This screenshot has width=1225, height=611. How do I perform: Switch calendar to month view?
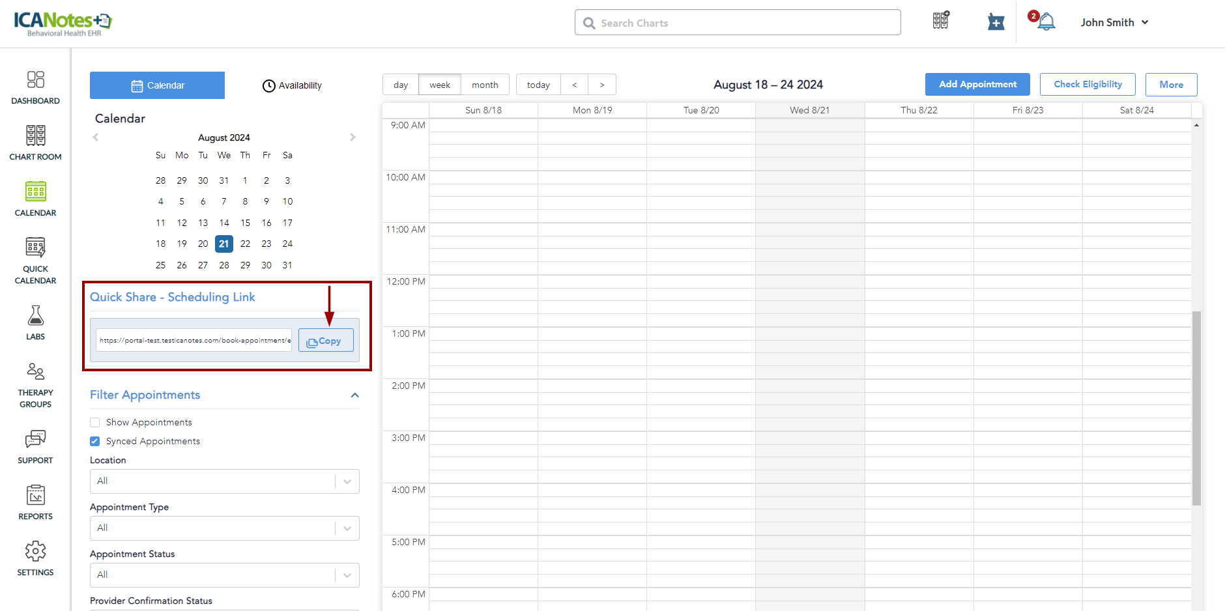[x=485, y=85]
